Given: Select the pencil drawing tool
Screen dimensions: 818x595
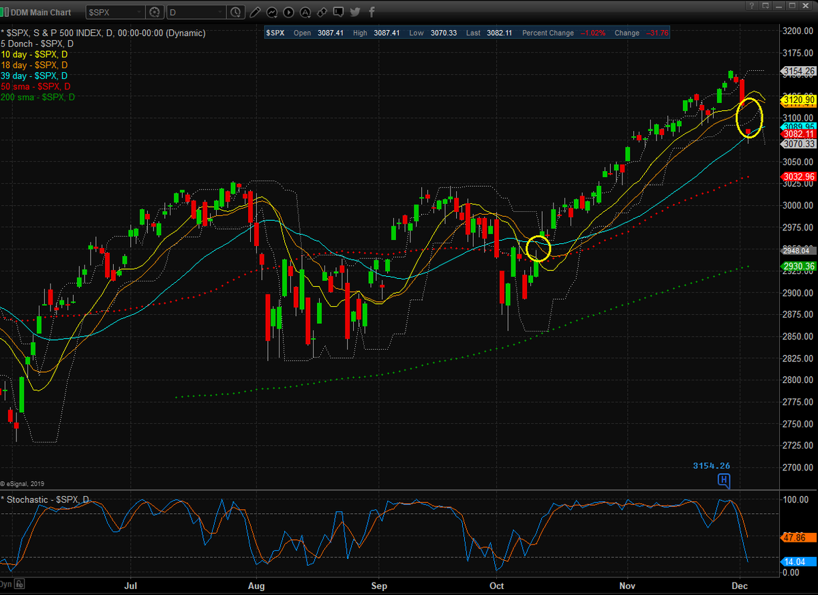Looking at the screenshot, I should coord(255,12).
